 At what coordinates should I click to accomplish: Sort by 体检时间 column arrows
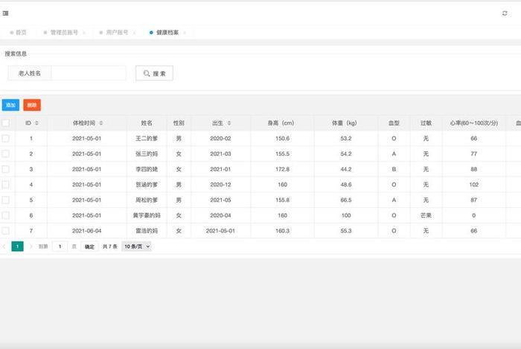click(x=100, y=123)
